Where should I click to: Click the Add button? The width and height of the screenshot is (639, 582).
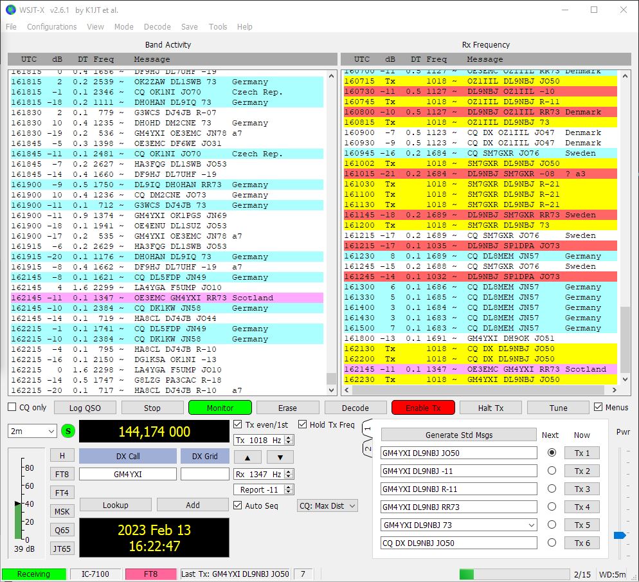193,505
